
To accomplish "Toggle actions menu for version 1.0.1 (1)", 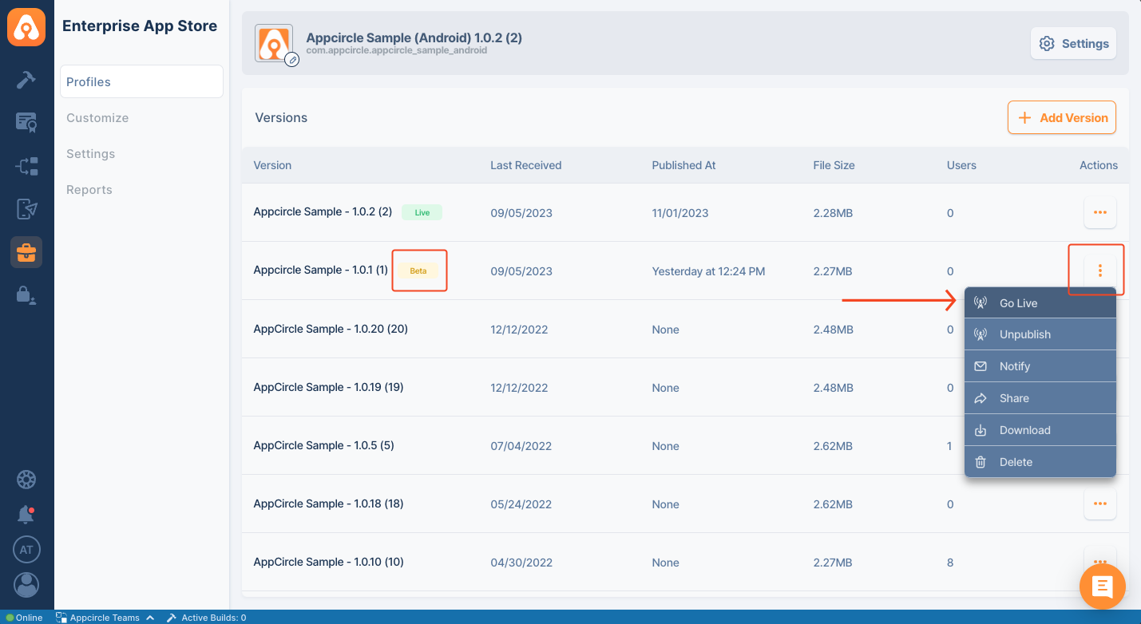I will (1099, 271).
